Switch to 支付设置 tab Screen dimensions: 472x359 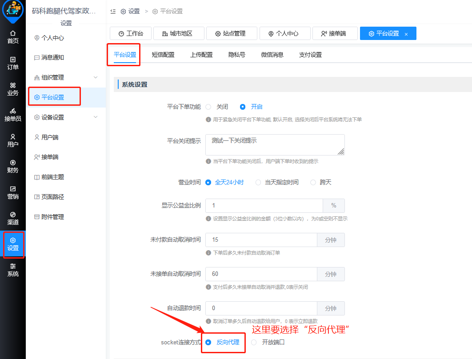[x=310, y=55]
